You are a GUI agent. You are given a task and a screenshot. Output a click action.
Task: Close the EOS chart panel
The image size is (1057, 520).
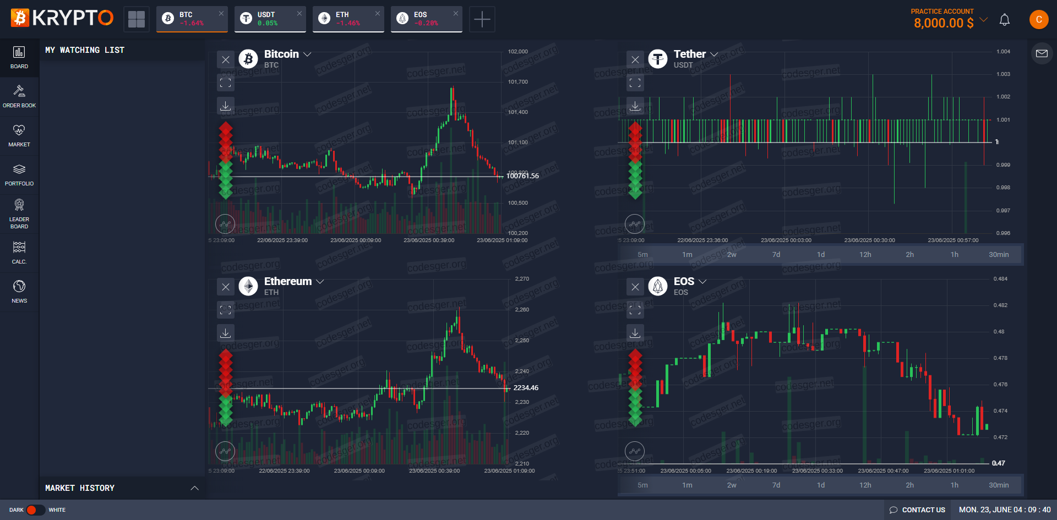[635, 287]
